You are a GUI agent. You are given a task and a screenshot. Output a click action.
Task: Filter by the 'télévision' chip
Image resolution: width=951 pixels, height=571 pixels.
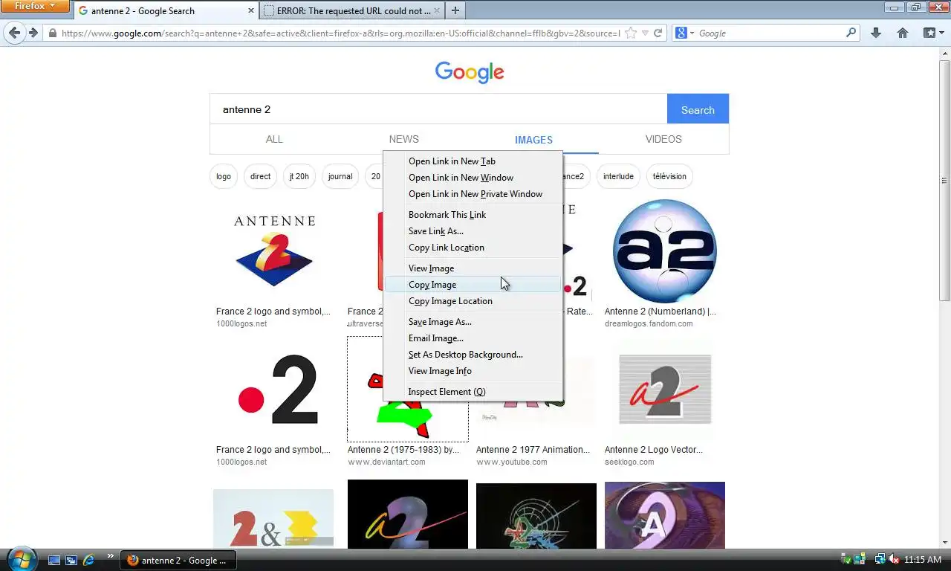tap(669, 177)
